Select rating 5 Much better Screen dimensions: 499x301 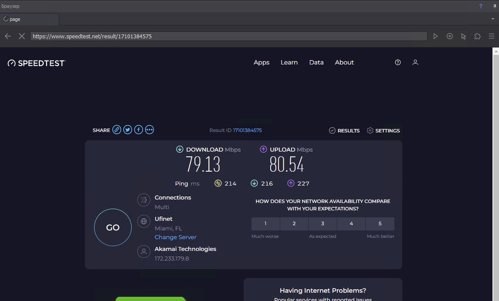tap(380, 223)
